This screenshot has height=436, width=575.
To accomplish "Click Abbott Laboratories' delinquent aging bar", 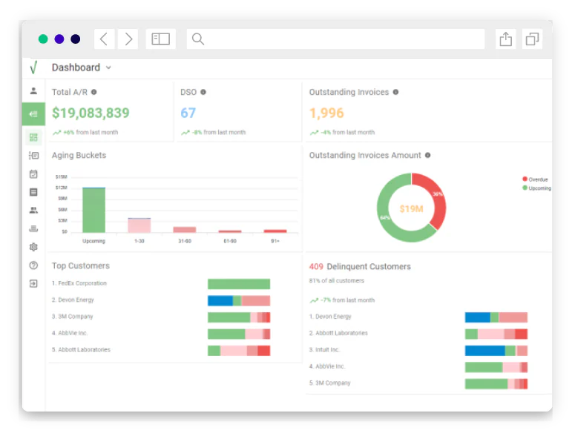I will 496,334.
